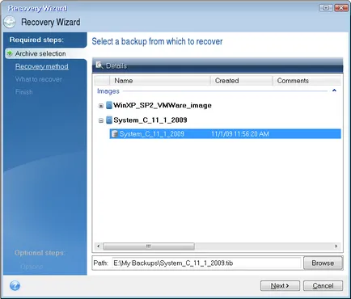
Task: Click the Next button
Action: 280,285
